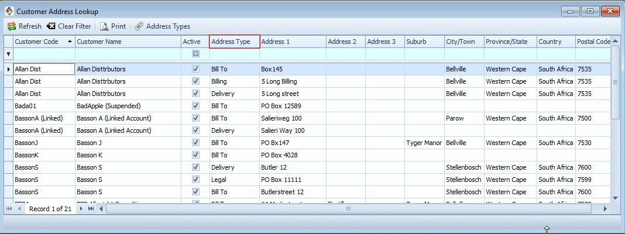Click the scroll-down arrow of vertical scrollbar
625x234 pixels.
[x=615, y=198]
